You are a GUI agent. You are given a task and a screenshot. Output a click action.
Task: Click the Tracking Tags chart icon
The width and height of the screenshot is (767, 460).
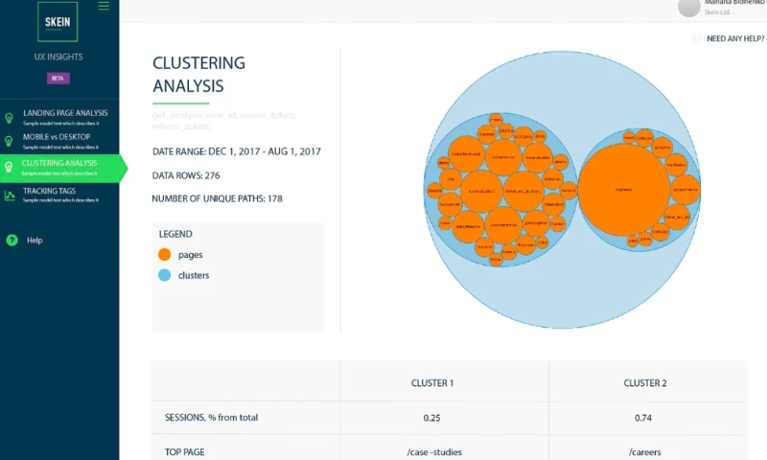[10, 195]
